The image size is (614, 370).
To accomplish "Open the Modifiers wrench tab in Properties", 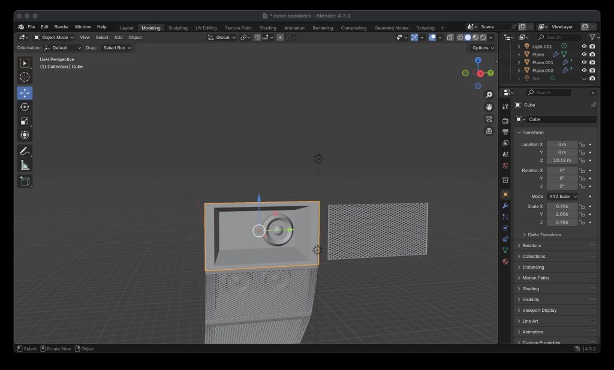I will [505, 206].
